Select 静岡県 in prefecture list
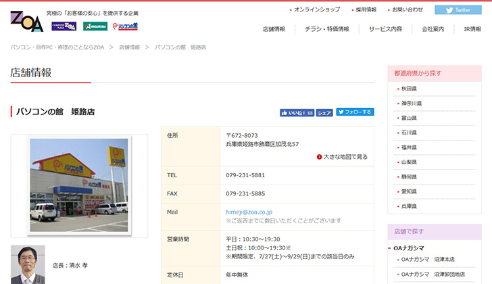The width and height of the screenshot is (492, 284). [409, 177]
